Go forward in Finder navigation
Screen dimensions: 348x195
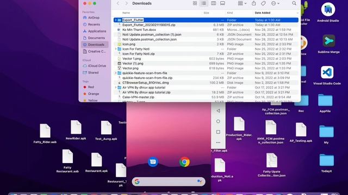coord(127,3)
